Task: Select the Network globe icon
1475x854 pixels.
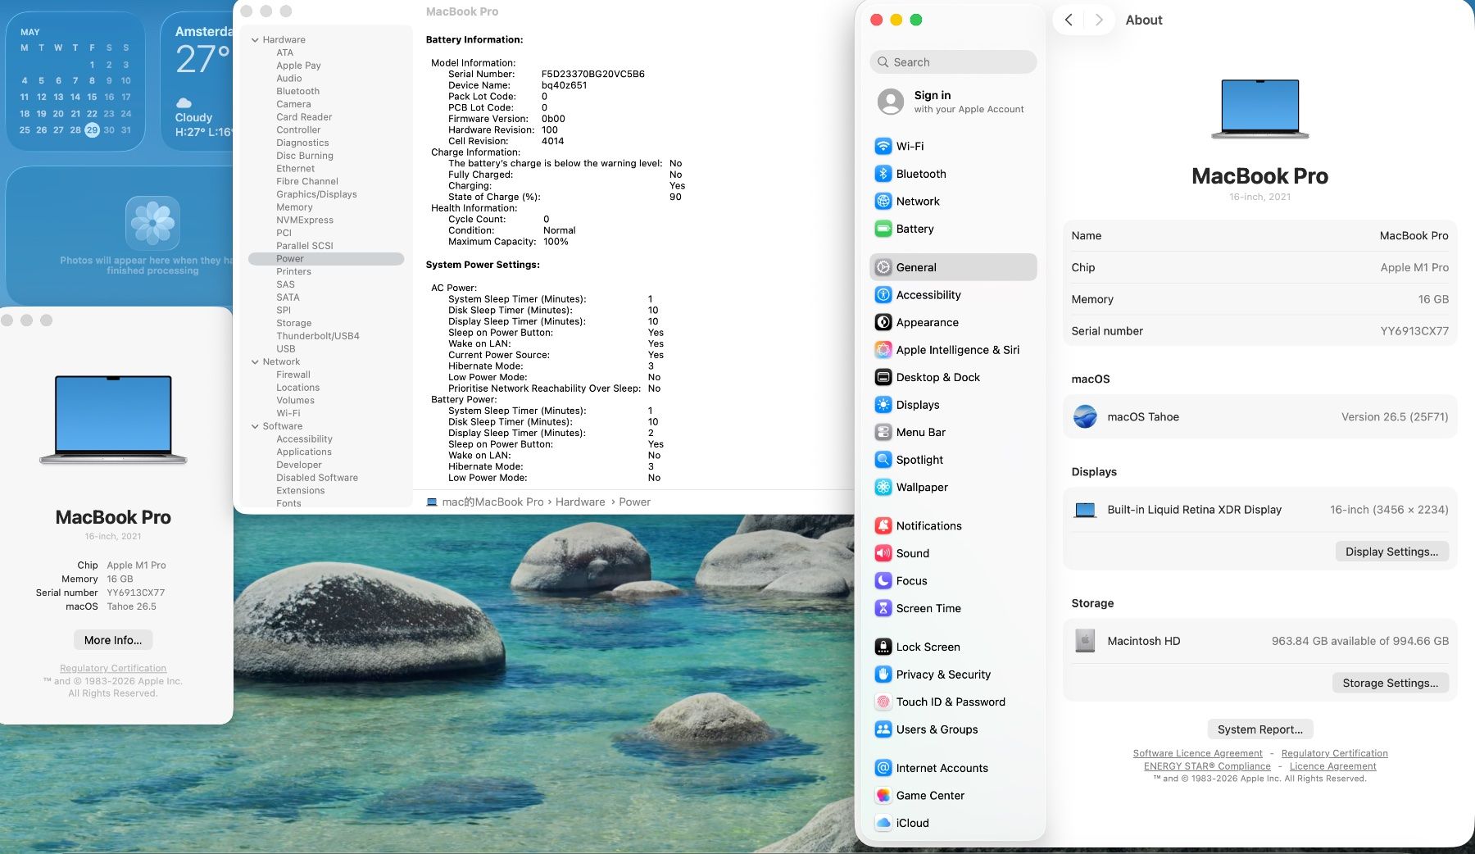Action: [883, 201]
